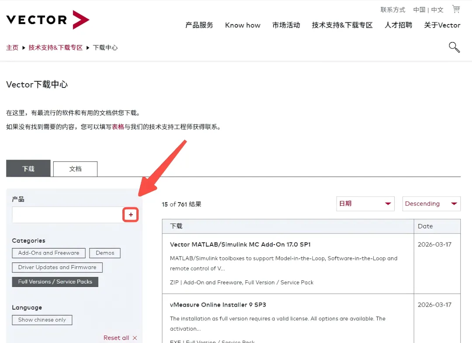
Task: Open the 中国 | 中文 region selector
Action: pyautogui.click(x=428, y=10)
